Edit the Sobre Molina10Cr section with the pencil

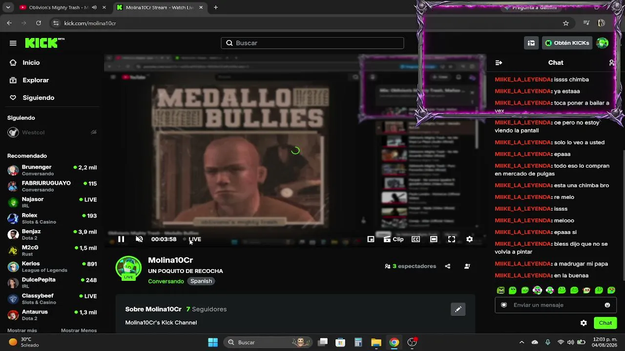tap(458, 309)
